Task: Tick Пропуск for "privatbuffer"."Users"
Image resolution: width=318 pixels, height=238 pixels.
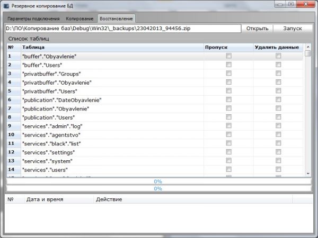Action: 228,90
